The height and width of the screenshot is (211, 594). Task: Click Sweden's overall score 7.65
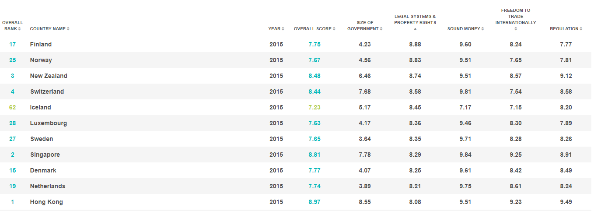coord(314,139)
